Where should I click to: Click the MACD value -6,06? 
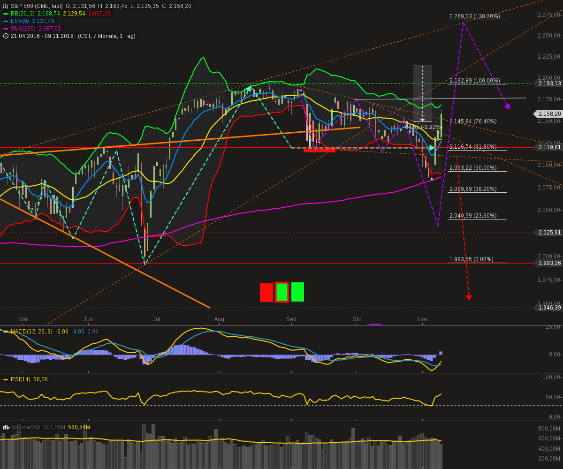[62, 332]
